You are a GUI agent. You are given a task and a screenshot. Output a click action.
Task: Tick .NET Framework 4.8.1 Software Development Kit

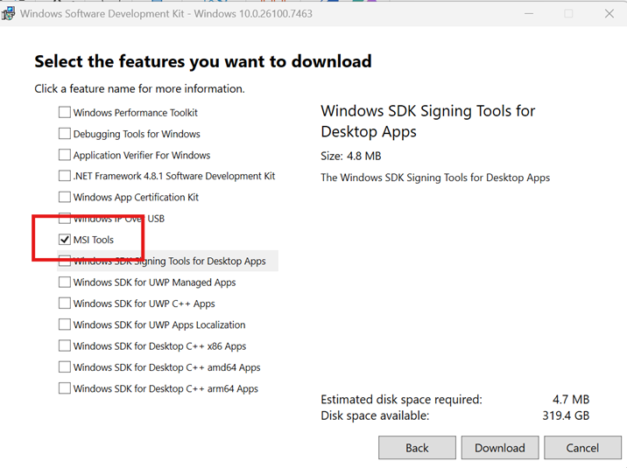pyautogui.click(x=65, y=176)
